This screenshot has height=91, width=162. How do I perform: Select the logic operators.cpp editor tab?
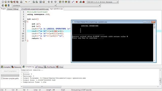pyautogui.click(x=56, y=9)
